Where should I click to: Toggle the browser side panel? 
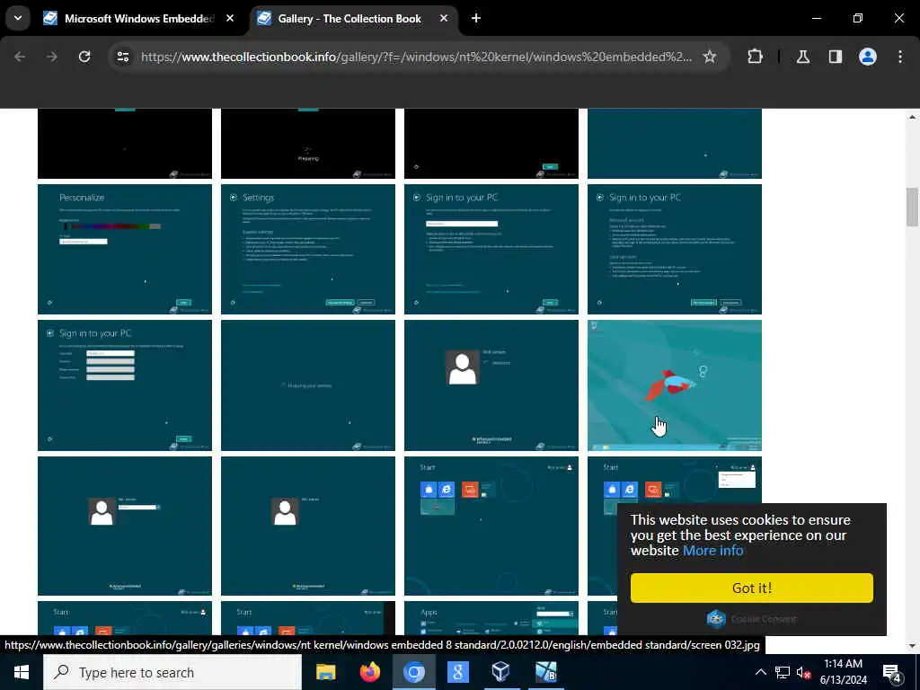pos(836,57)
